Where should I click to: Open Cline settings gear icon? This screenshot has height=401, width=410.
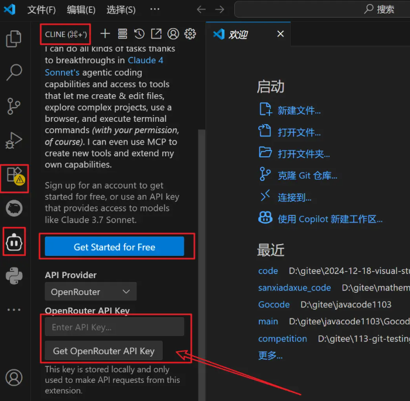pos(190,34)
